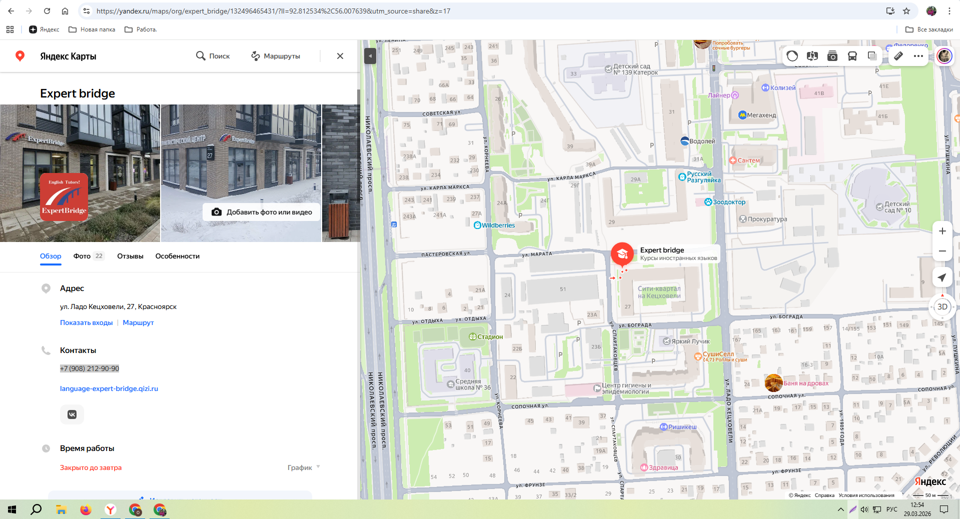Viewport: 960px width, 519px height.
Task: Open the map photos camera layer
Action: (832, 56)
